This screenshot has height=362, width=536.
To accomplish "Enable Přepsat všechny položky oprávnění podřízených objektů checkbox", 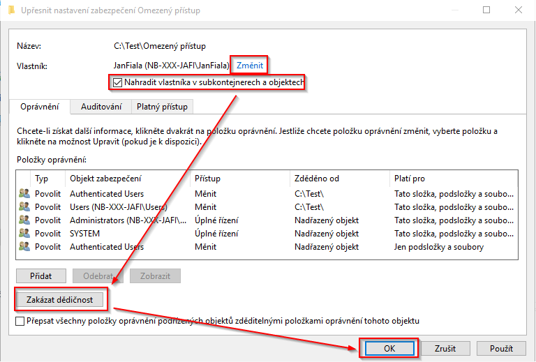I will pos(20,321).
